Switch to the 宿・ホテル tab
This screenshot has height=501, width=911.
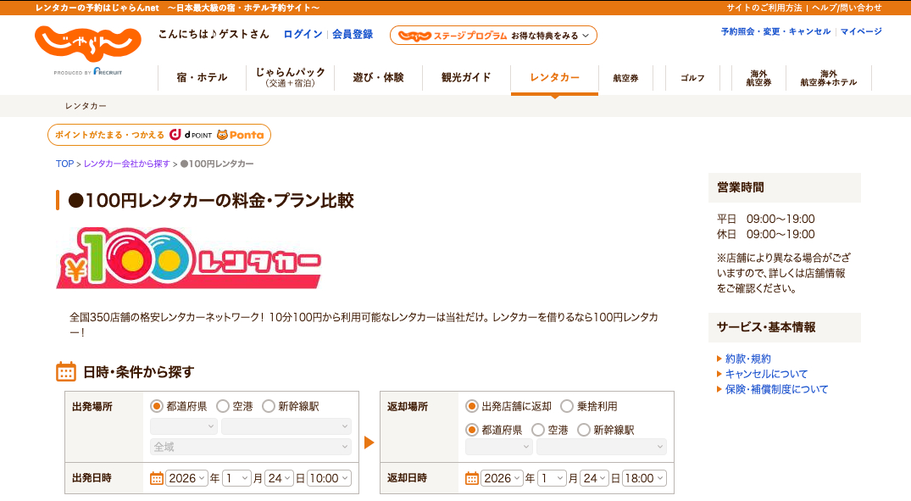pos(202,78)
